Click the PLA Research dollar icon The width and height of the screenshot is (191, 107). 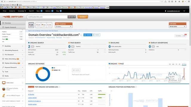pyautogui.click(x=3, y=55)
